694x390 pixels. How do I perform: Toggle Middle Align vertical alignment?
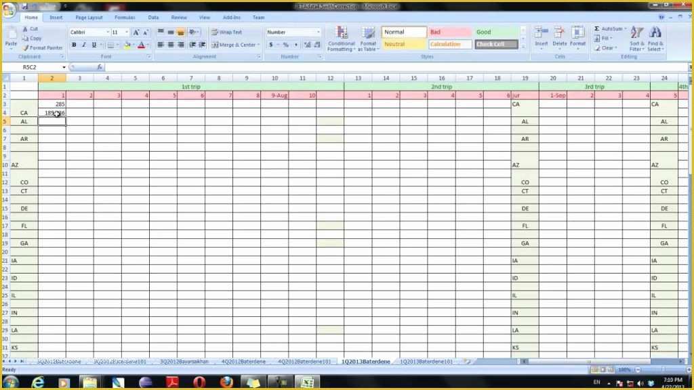point(170,32)
